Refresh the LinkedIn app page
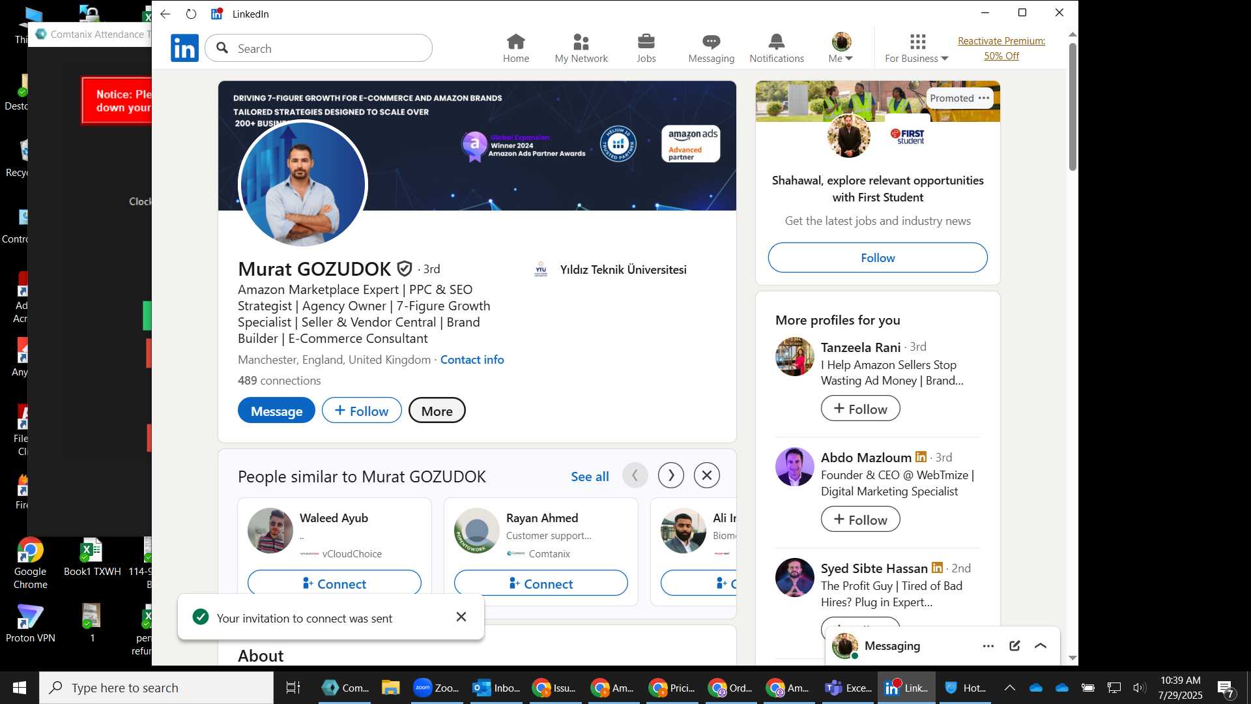This screenshot has width=1251, height=704. click(191, 14)
